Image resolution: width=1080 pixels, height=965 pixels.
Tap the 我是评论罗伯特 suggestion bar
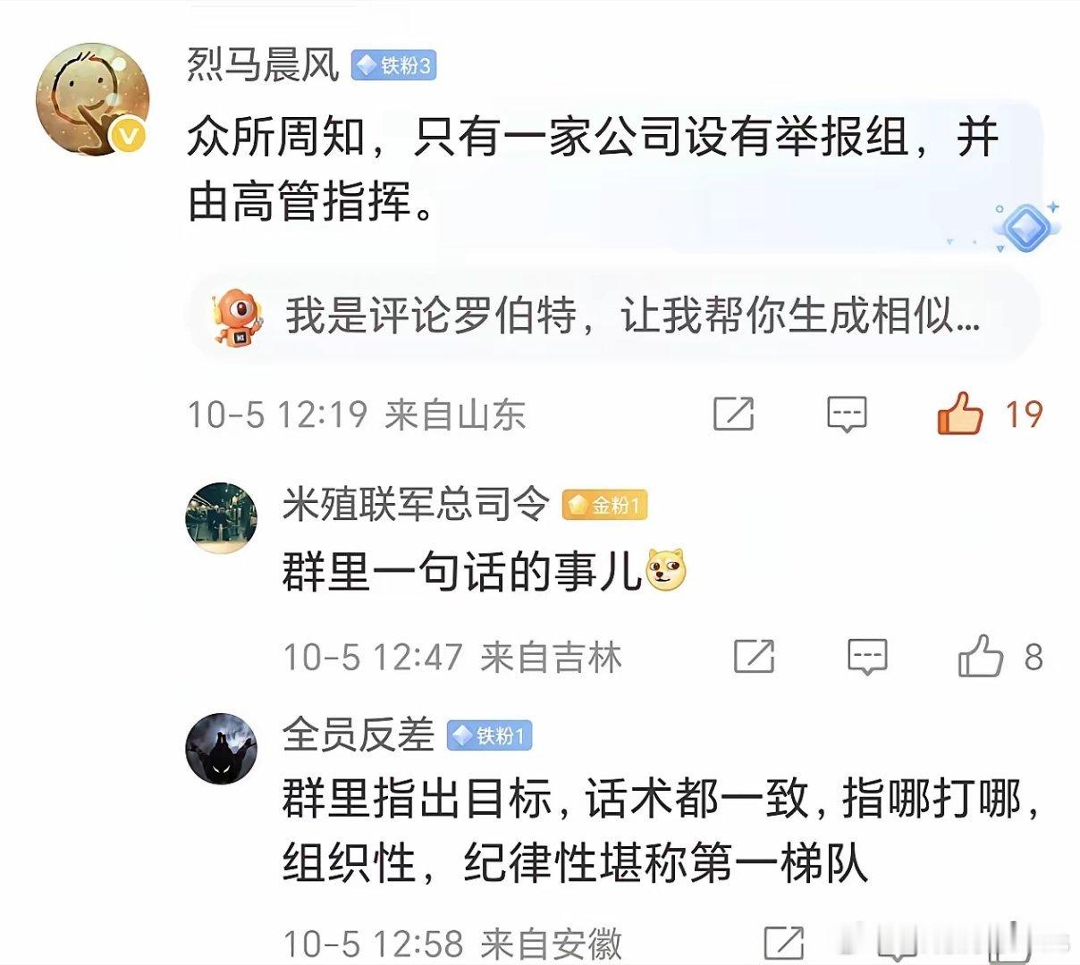(612, 315)
